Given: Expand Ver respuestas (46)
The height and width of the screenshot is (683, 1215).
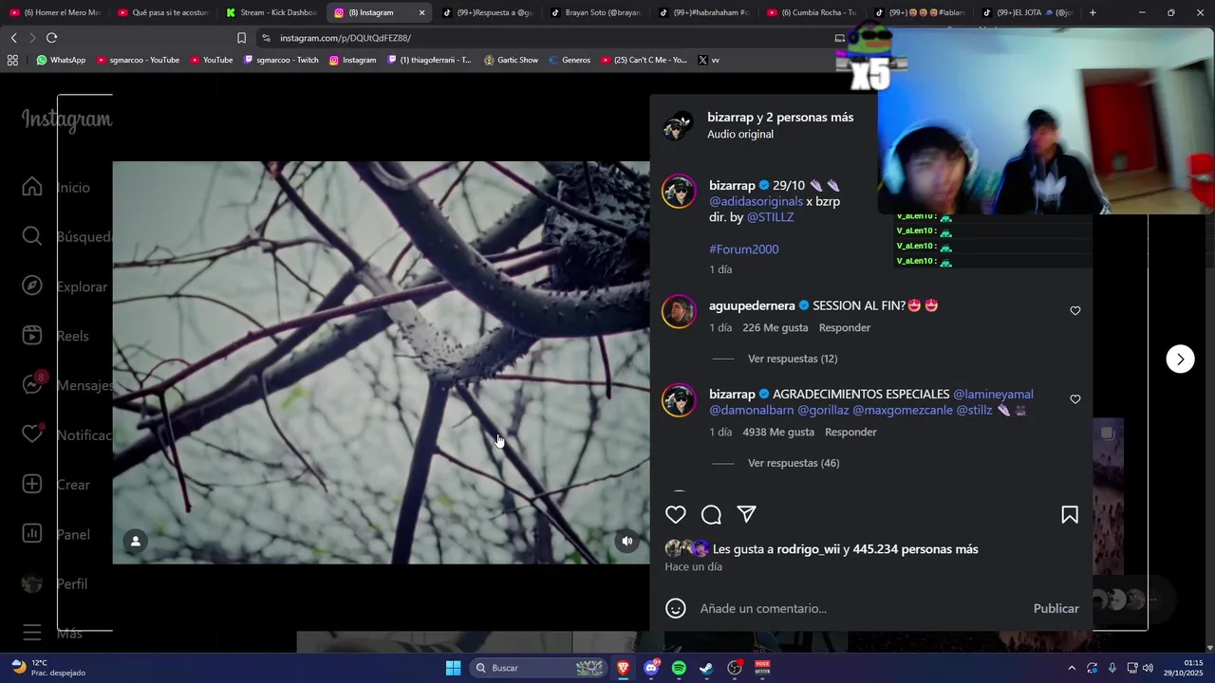Looking at the screenshot, I should 794,463.
